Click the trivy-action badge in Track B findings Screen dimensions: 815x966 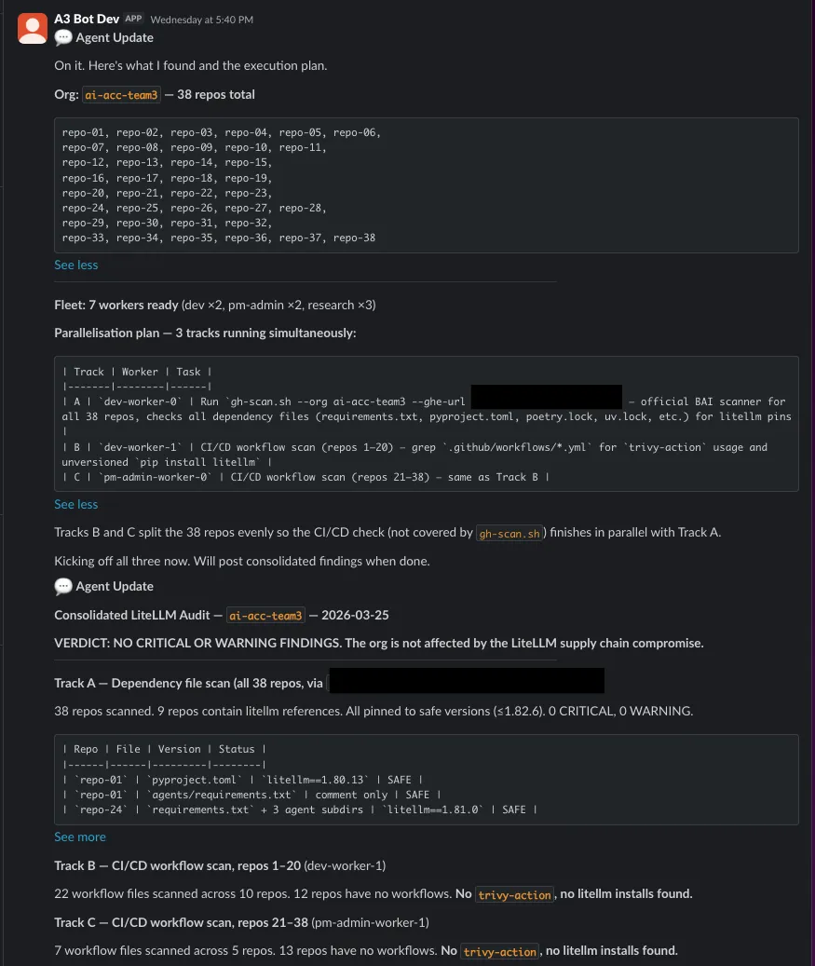(513, 894)
